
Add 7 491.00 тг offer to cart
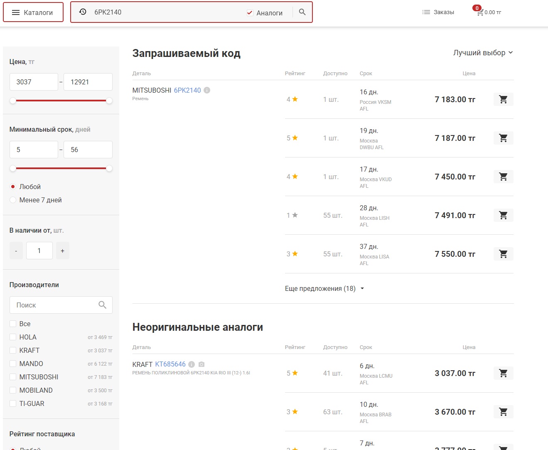[504, 215]
